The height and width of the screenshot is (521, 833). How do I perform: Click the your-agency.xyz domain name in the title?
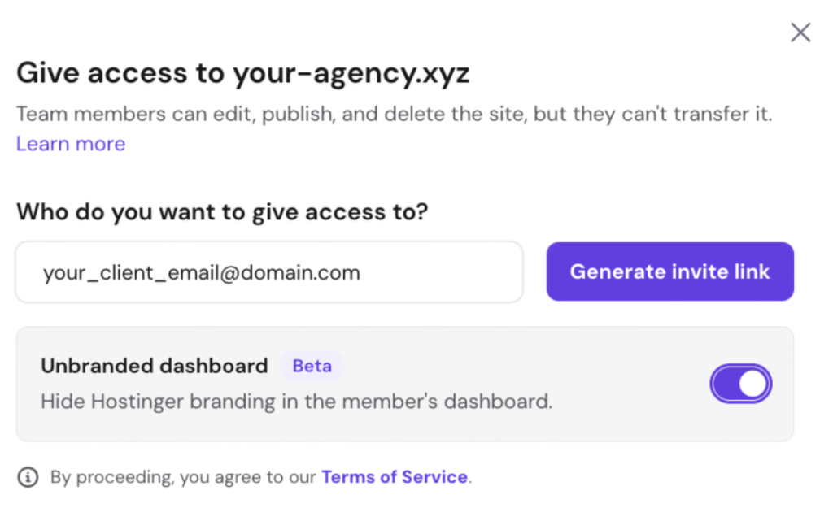coord(351,74)
